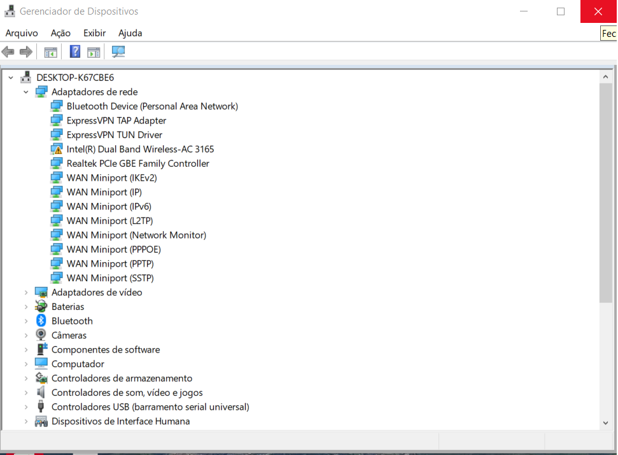Expand the Controladores USB branch
Viewport: 618px width, 455px height.
(x=26, y=407)
